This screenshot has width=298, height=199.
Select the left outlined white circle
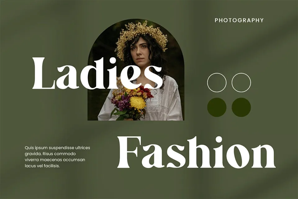pos(217,83)
